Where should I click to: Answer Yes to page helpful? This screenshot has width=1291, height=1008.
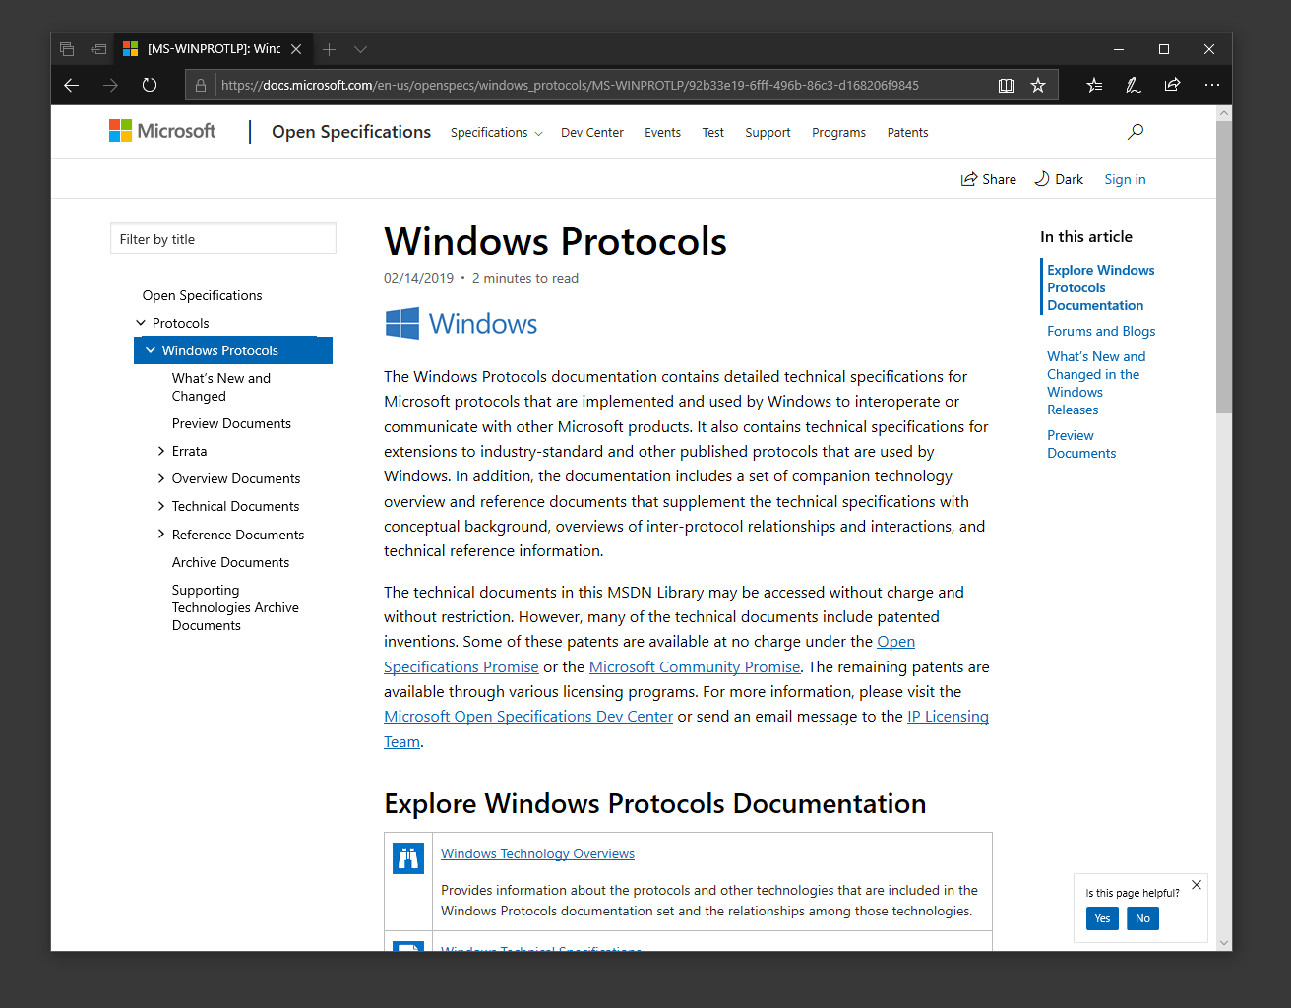coord(1102,918)
